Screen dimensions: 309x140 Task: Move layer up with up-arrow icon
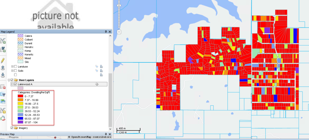point(3,68)
